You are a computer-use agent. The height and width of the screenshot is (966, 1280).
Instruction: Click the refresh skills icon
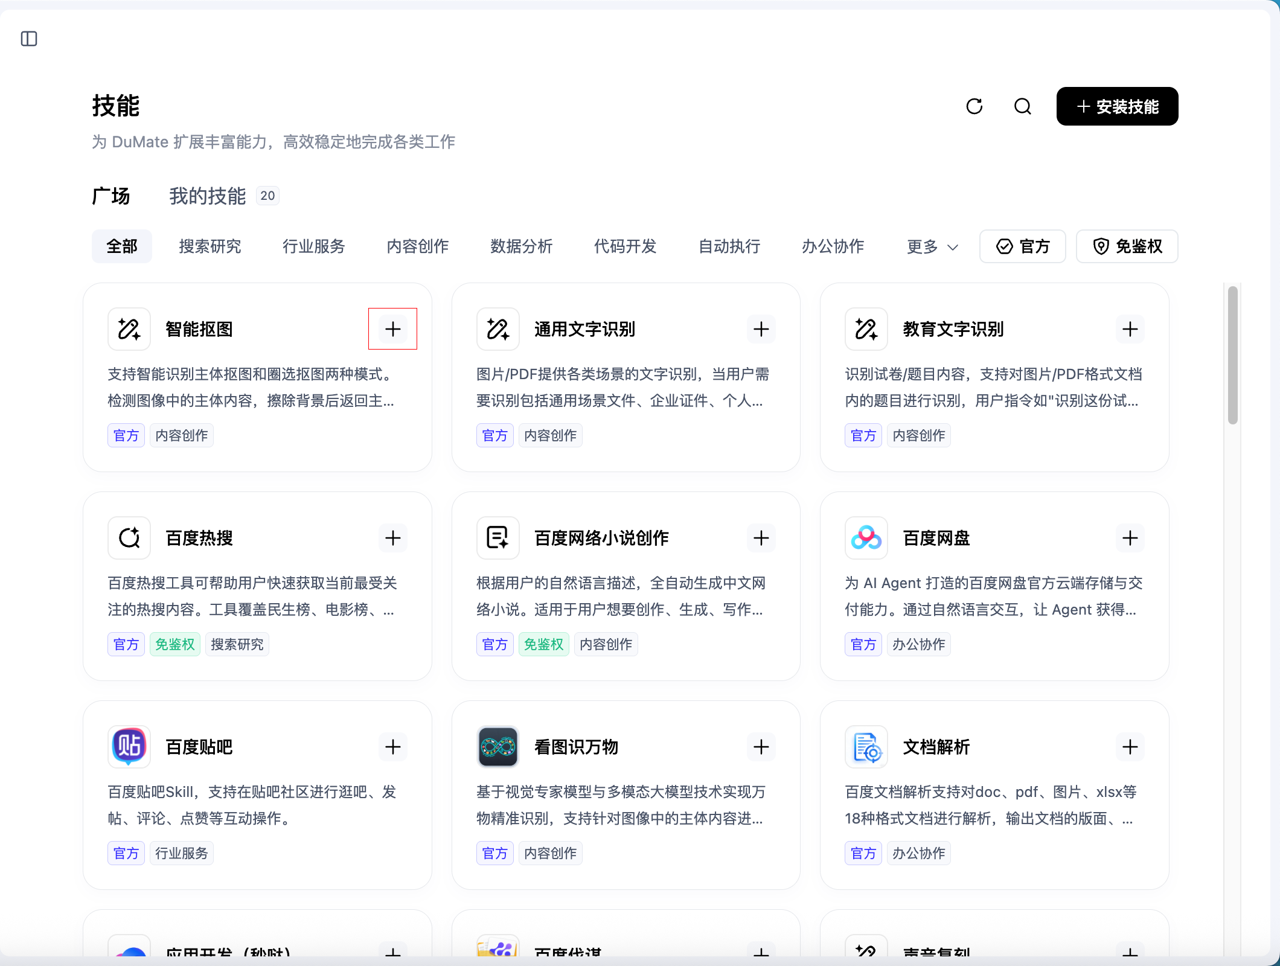click(x=974, y=106)
